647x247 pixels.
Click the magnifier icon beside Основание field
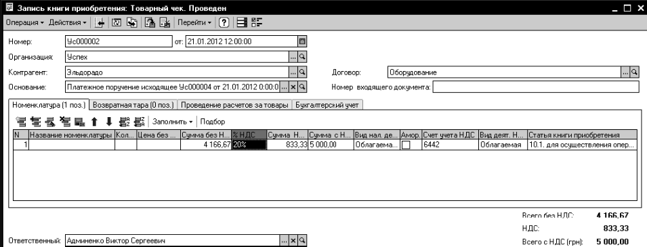tap(302, 87)
